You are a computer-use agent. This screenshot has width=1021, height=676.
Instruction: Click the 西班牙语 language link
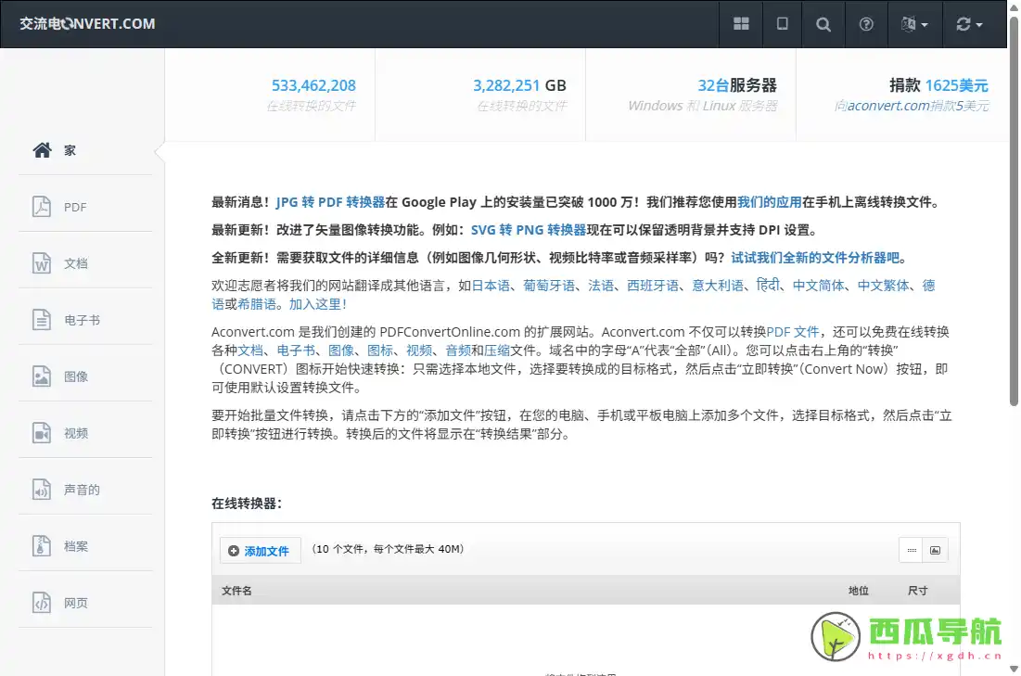[653, 286]
